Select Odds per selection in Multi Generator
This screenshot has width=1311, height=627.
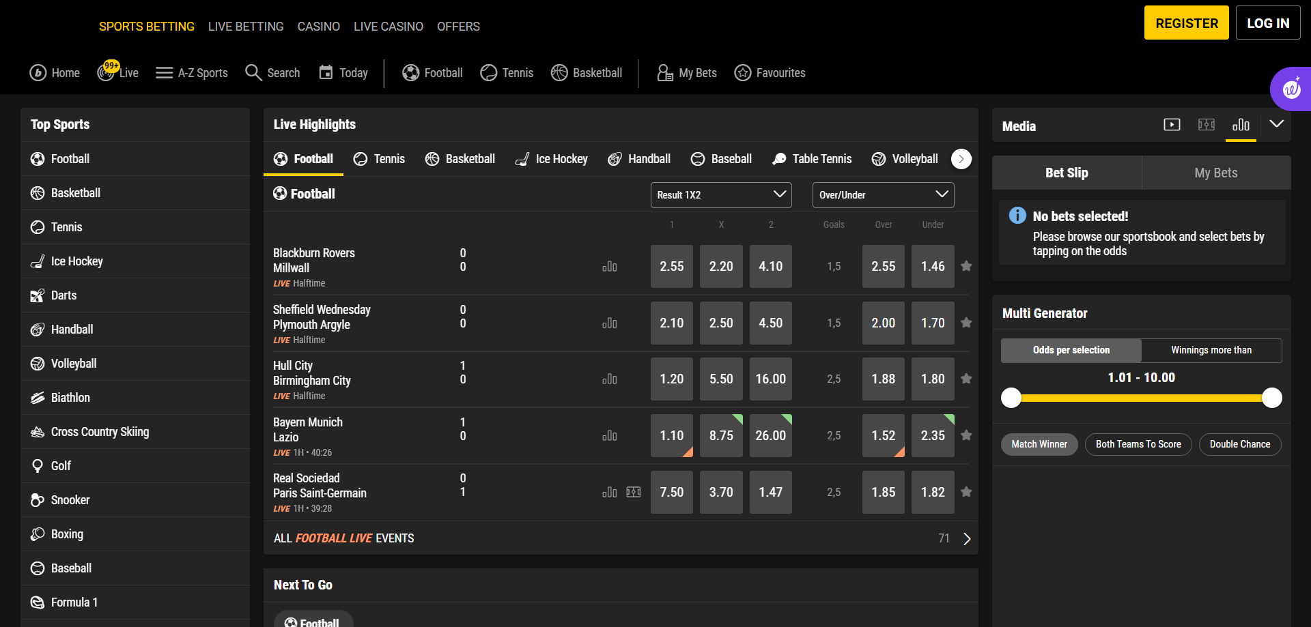click(x=1071, y=350)
